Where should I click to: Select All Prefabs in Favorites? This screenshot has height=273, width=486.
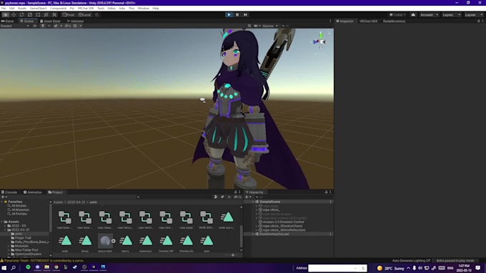point(19,214)
